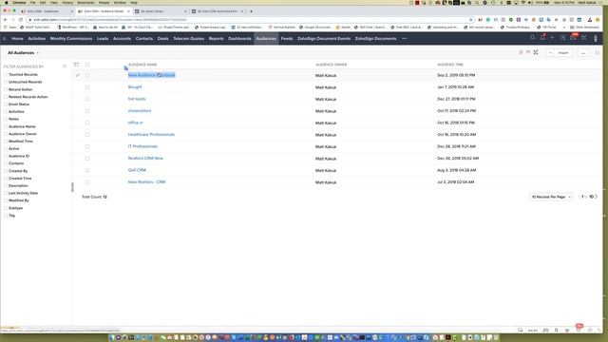Toggle the Touched Records filter checkbox

point(6,74)
